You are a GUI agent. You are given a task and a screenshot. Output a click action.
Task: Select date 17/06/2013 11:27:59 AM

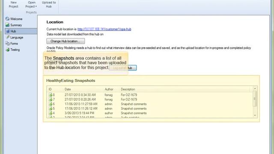pos(81,104)
